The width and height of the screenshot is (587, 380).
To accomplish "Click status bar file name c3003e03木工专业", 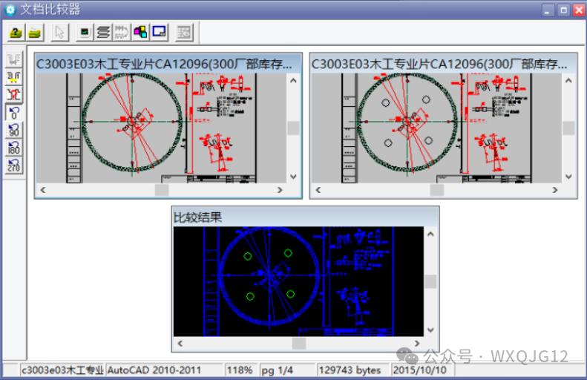I will 62,370.
